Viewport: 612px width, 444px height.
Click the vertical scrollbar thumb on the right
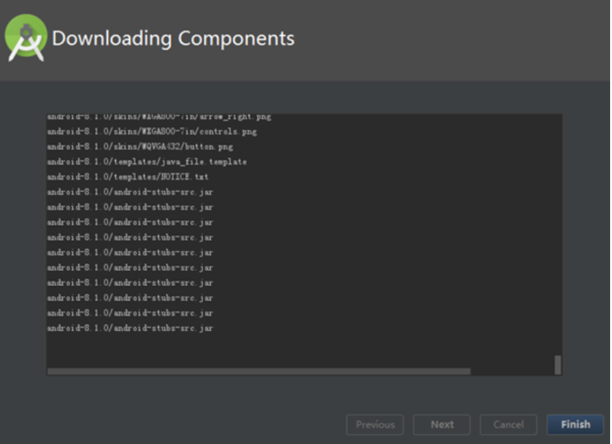tap(557, 363)
